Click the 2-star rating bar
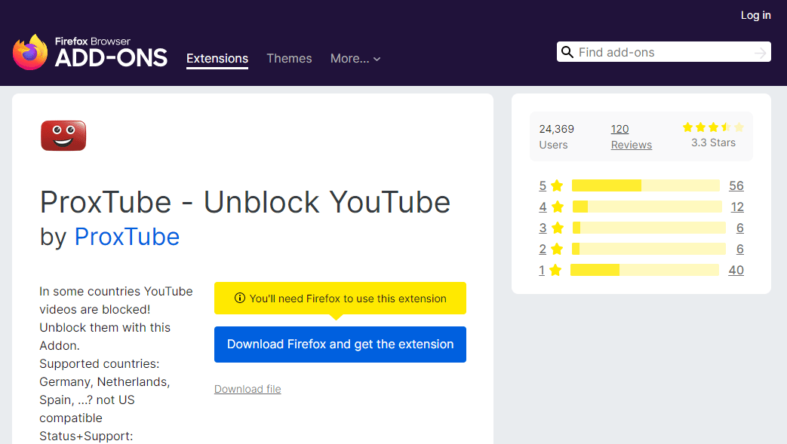Screen dimensions: 787x444 point(648,249)
